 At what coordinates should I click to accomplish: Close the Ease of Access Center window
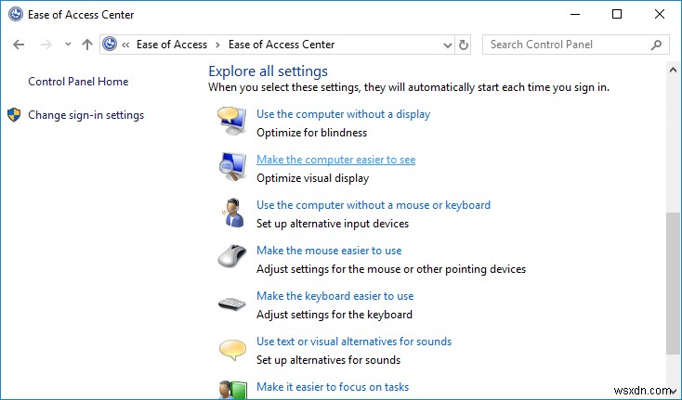[660, 14]
